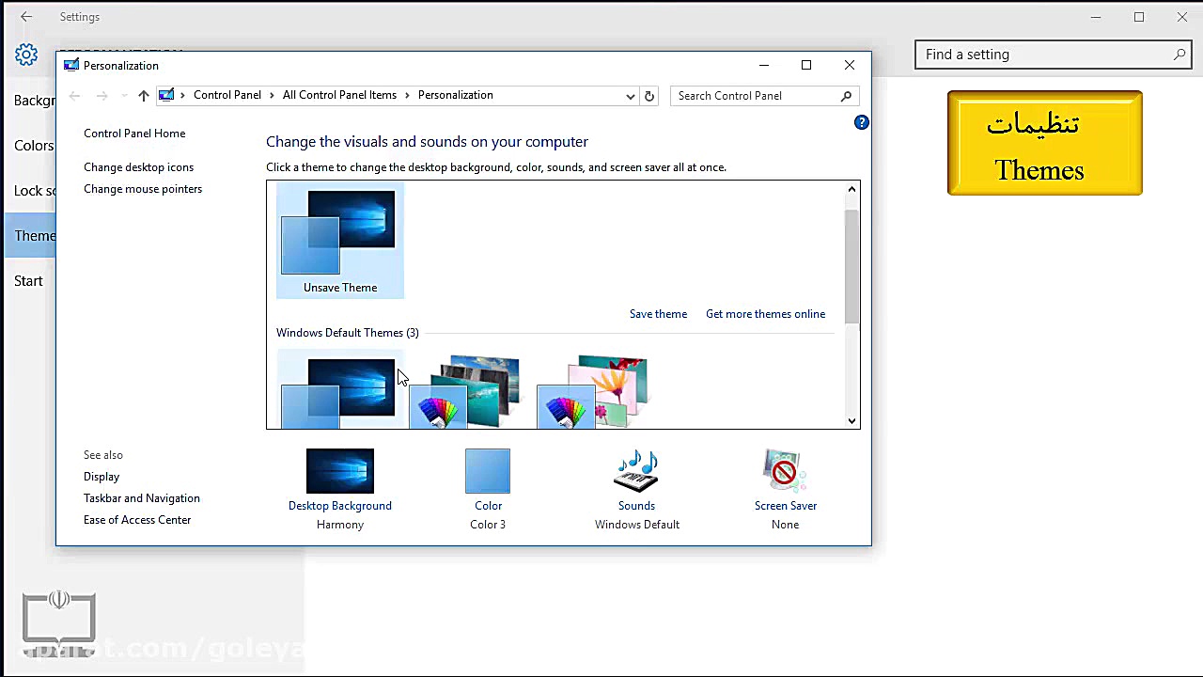The height and width of the screenshot is (677, 1203).
Task: Open the Desktop Background icon
Action: 340,471
